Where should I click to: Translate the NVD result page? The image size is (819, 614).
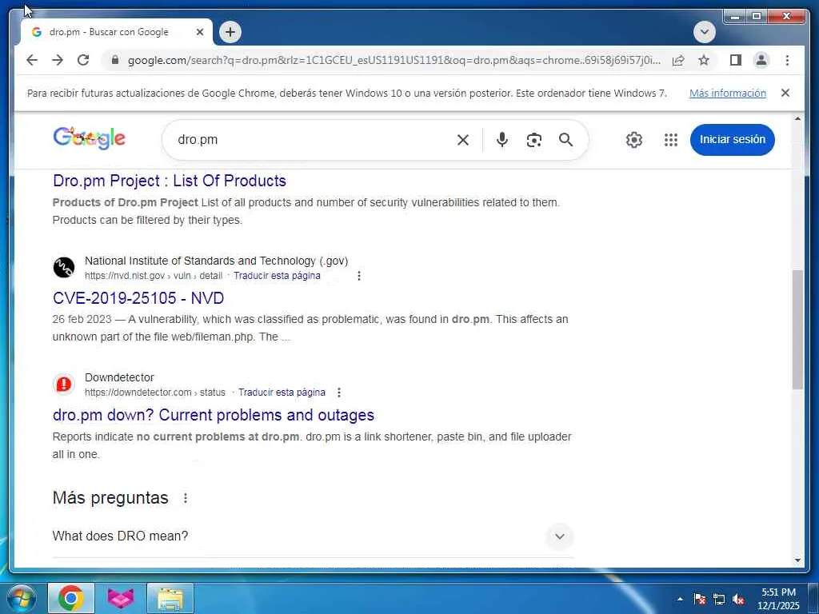(x=277, y=276)
